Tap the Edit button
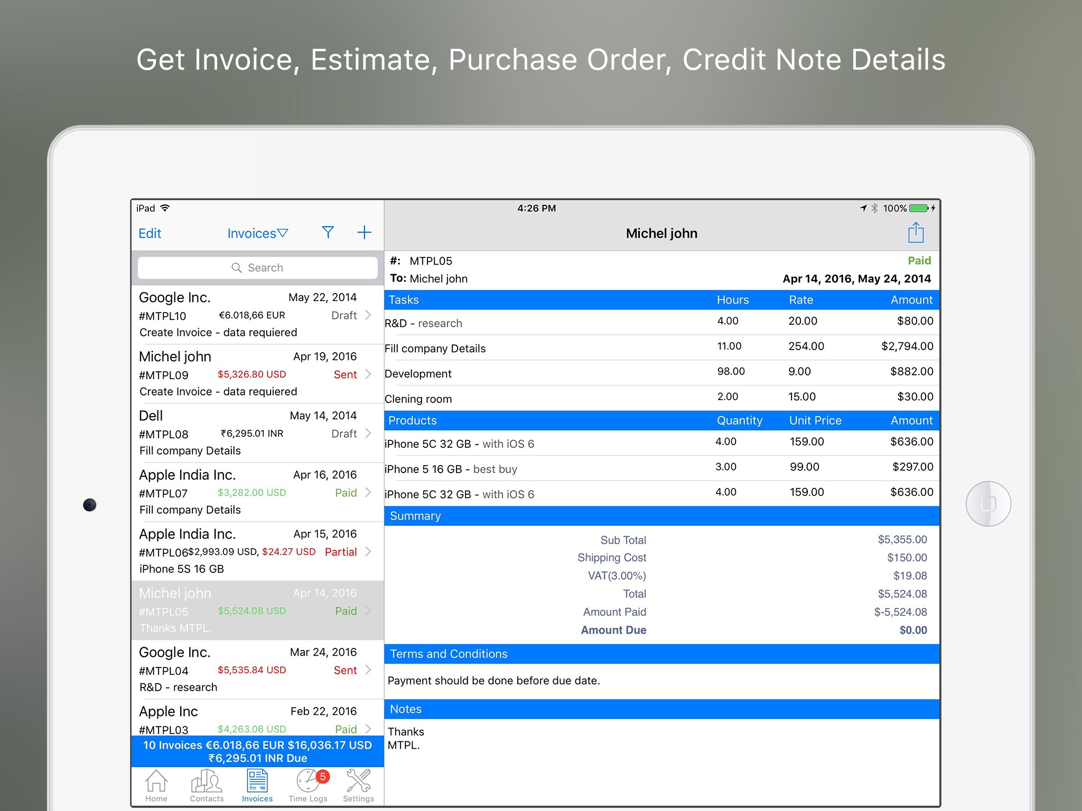 (x=150, y=233)
